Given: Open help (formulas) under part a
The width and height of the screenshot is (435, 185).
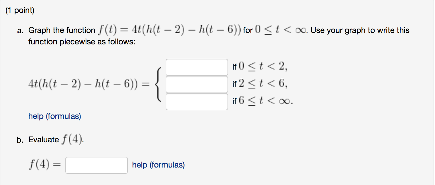Looking at the screenshot, I should point(54,116).
